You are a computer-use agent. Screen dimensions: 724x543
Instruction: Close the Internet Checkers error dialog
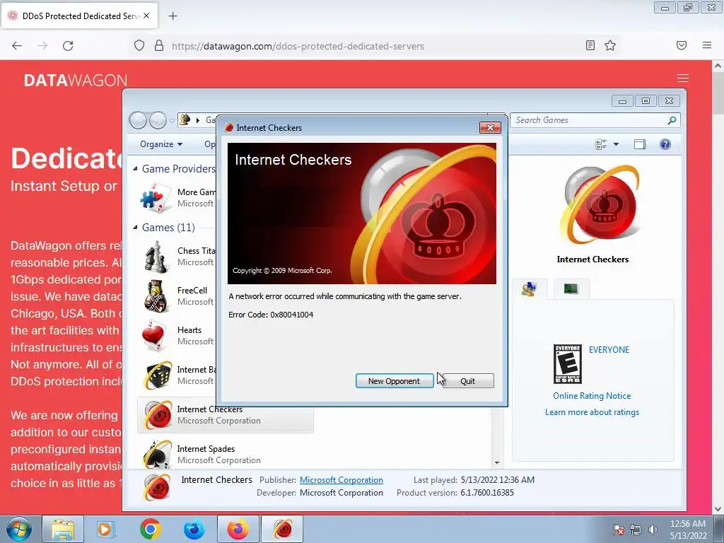click(x=490, y=127)
